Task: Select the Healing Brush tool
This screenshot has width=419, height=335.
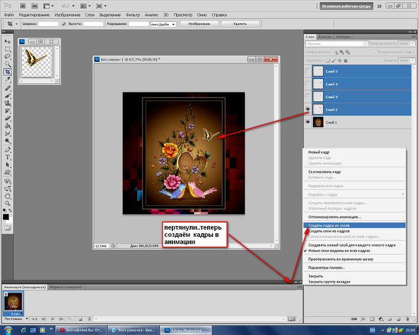Action: pyautogui.click(x=7, y=88)
